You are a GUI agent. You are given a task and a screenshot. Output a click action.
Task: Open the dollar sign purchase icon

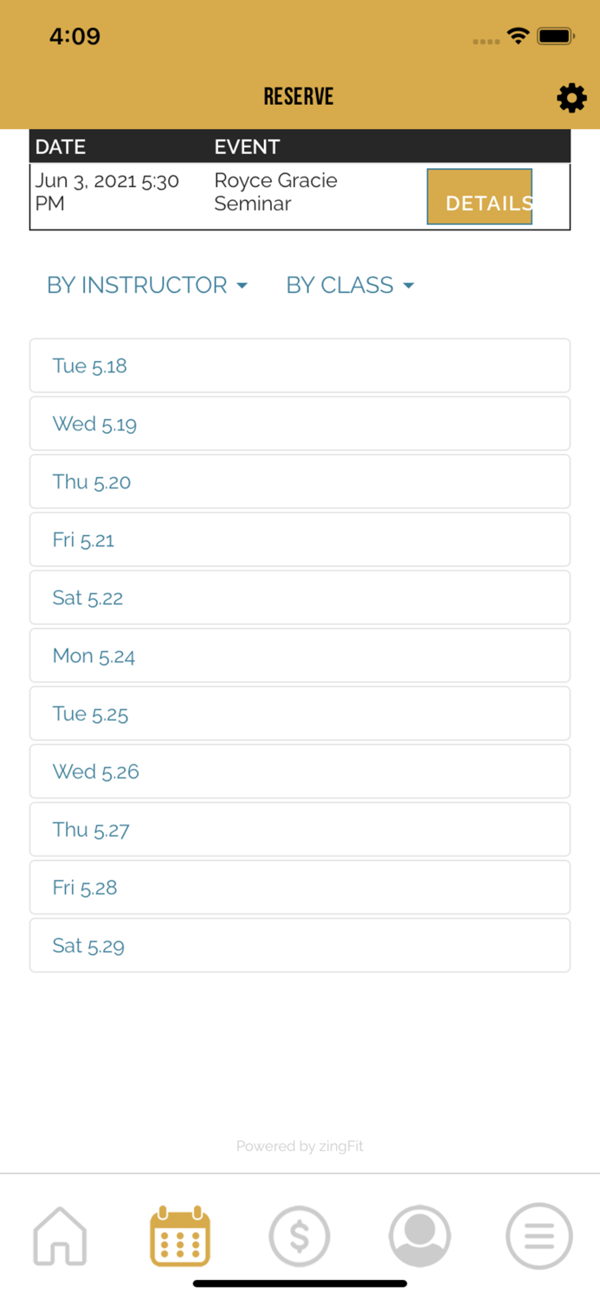tap(300, 1236)
